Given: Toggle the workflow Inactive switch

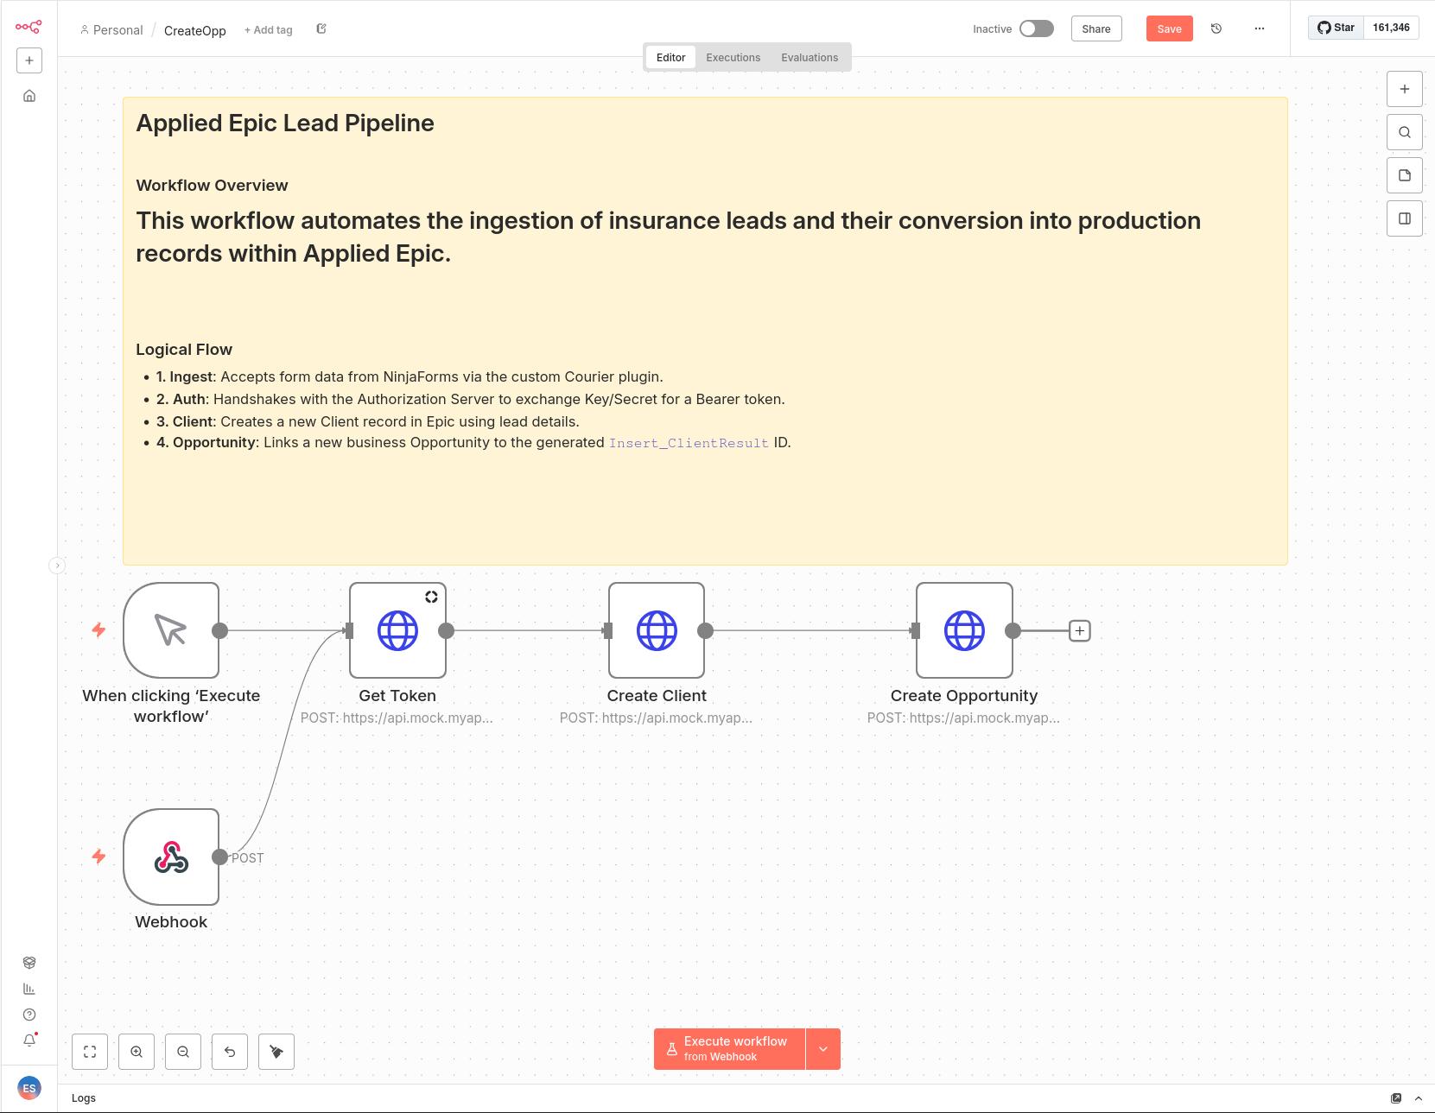Looking at the screenshot, I should point(1036,28).
